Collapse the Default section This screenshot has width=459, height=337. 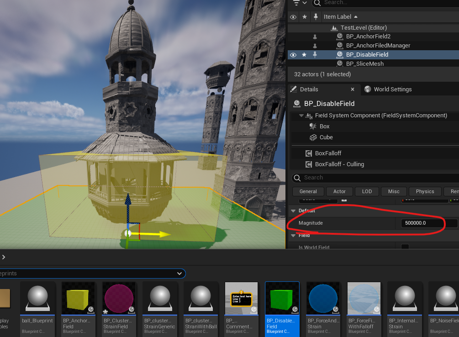tap(293, 211)
